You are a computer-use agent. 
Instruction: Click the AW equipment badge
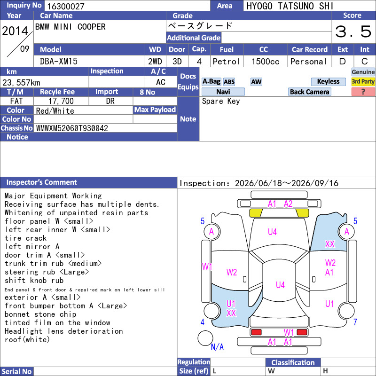click(x=256, y=82)
